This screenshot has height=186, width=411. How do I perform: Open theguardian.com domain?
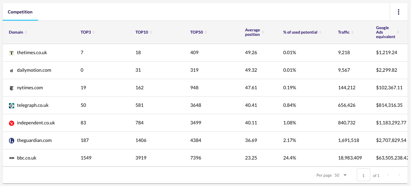point(34,140)
